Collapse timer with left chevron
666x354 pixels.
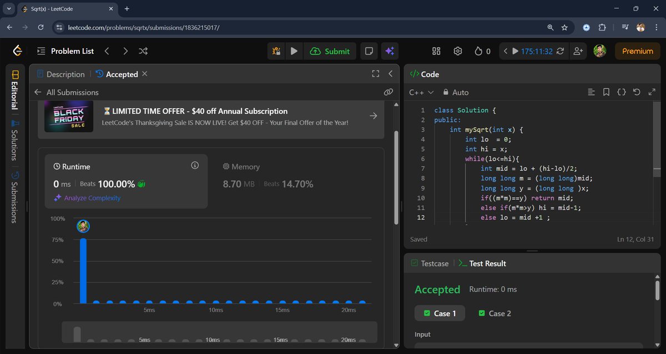coord(505,51)
